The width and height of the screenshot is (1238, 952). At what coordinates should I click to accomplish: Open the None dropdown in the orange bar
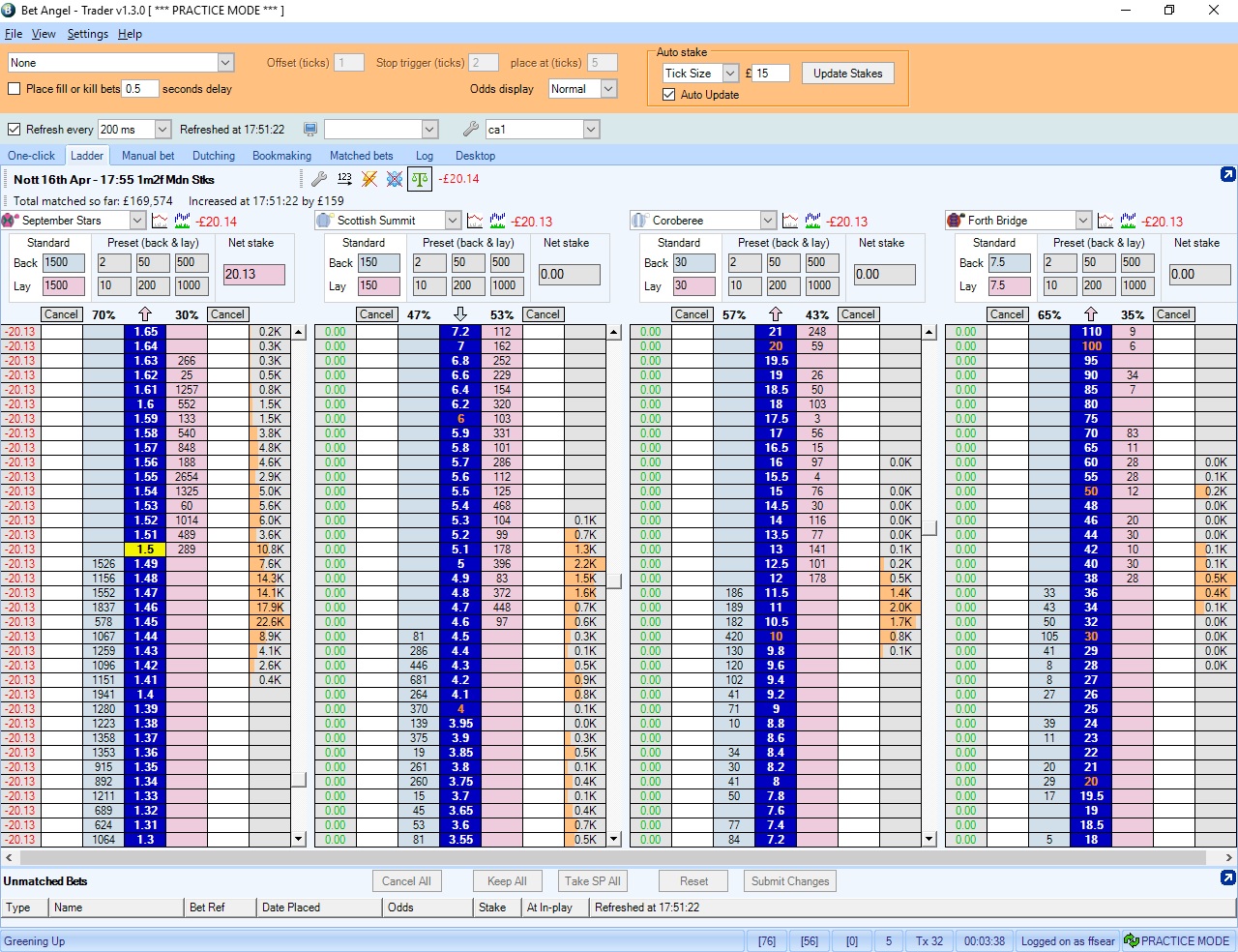tap(225, 63)
